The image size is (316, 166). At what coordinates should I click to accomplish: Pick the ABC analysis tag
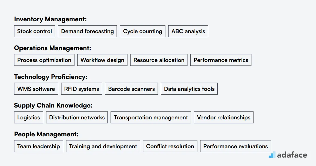[188, 31]
